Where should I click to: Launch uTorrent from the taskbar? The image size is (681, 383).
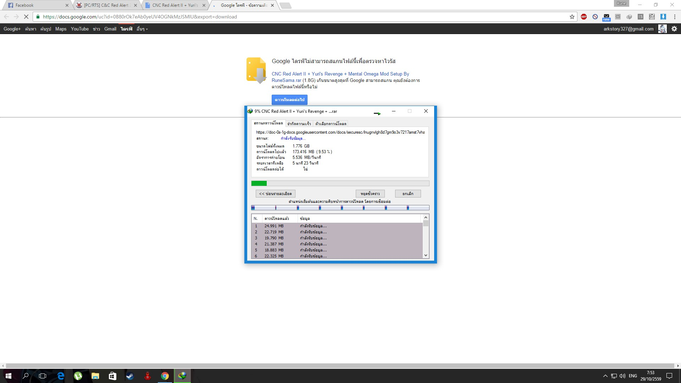78,376
